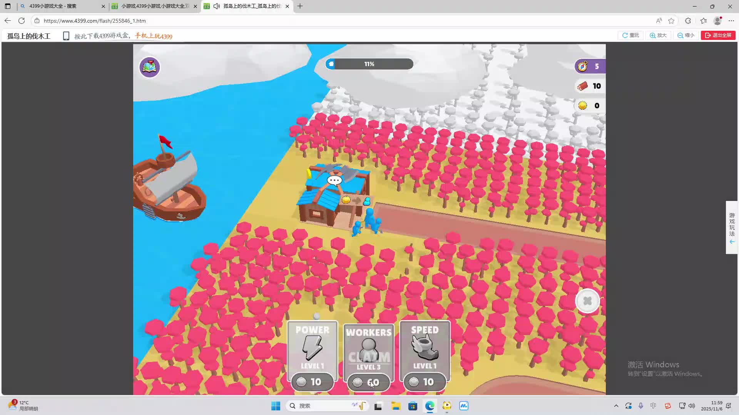Switch to 4399小游戏大全 搜索 tab
Image resolution: width=739 pixels, height=415 pixels.
tap(53, 6)
